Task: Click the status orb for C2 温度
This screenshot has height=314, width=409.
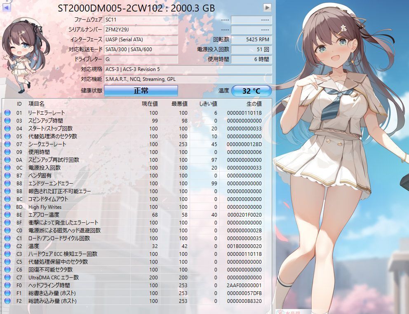Action: point(7,246)
